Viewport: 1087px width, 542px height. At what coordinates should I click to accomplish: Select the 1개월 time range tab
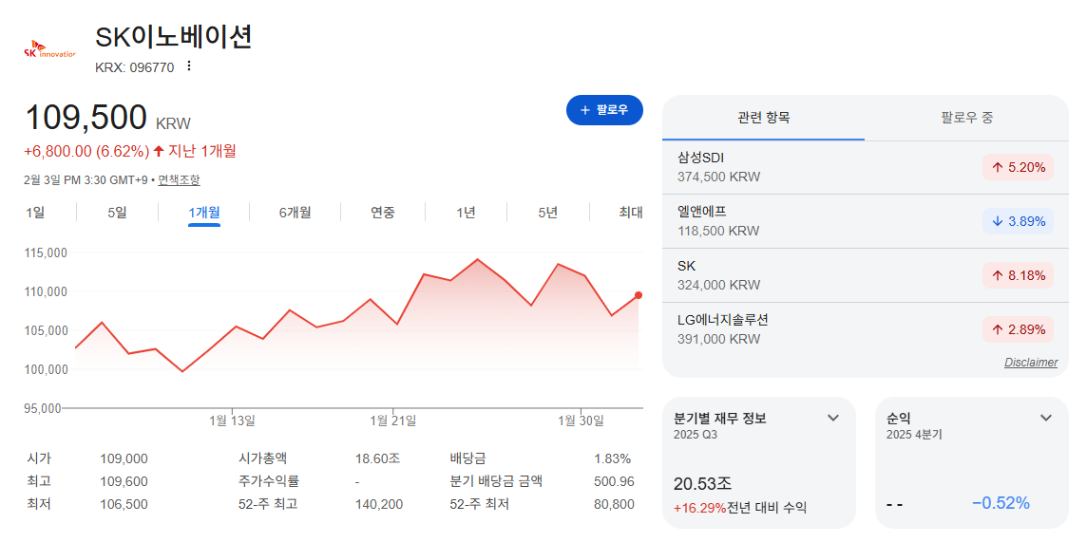(204, 213)
